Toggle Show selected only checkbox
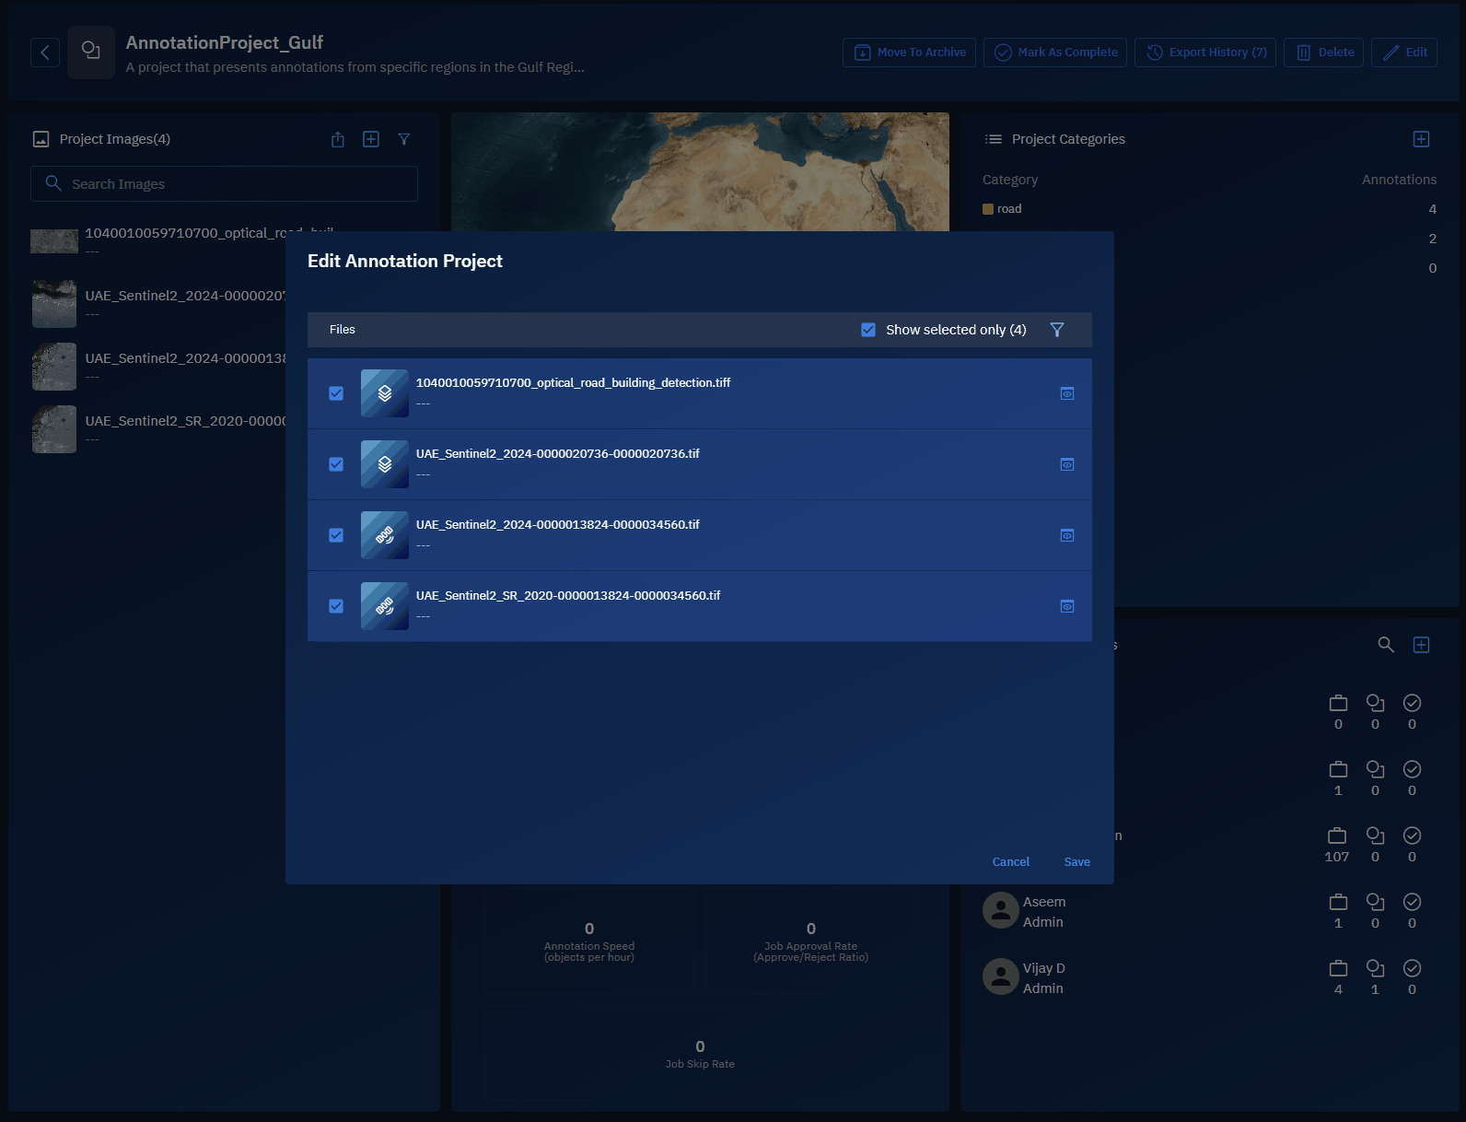The height and width of the screenshot is (1122, 1466). pos(868,330)
